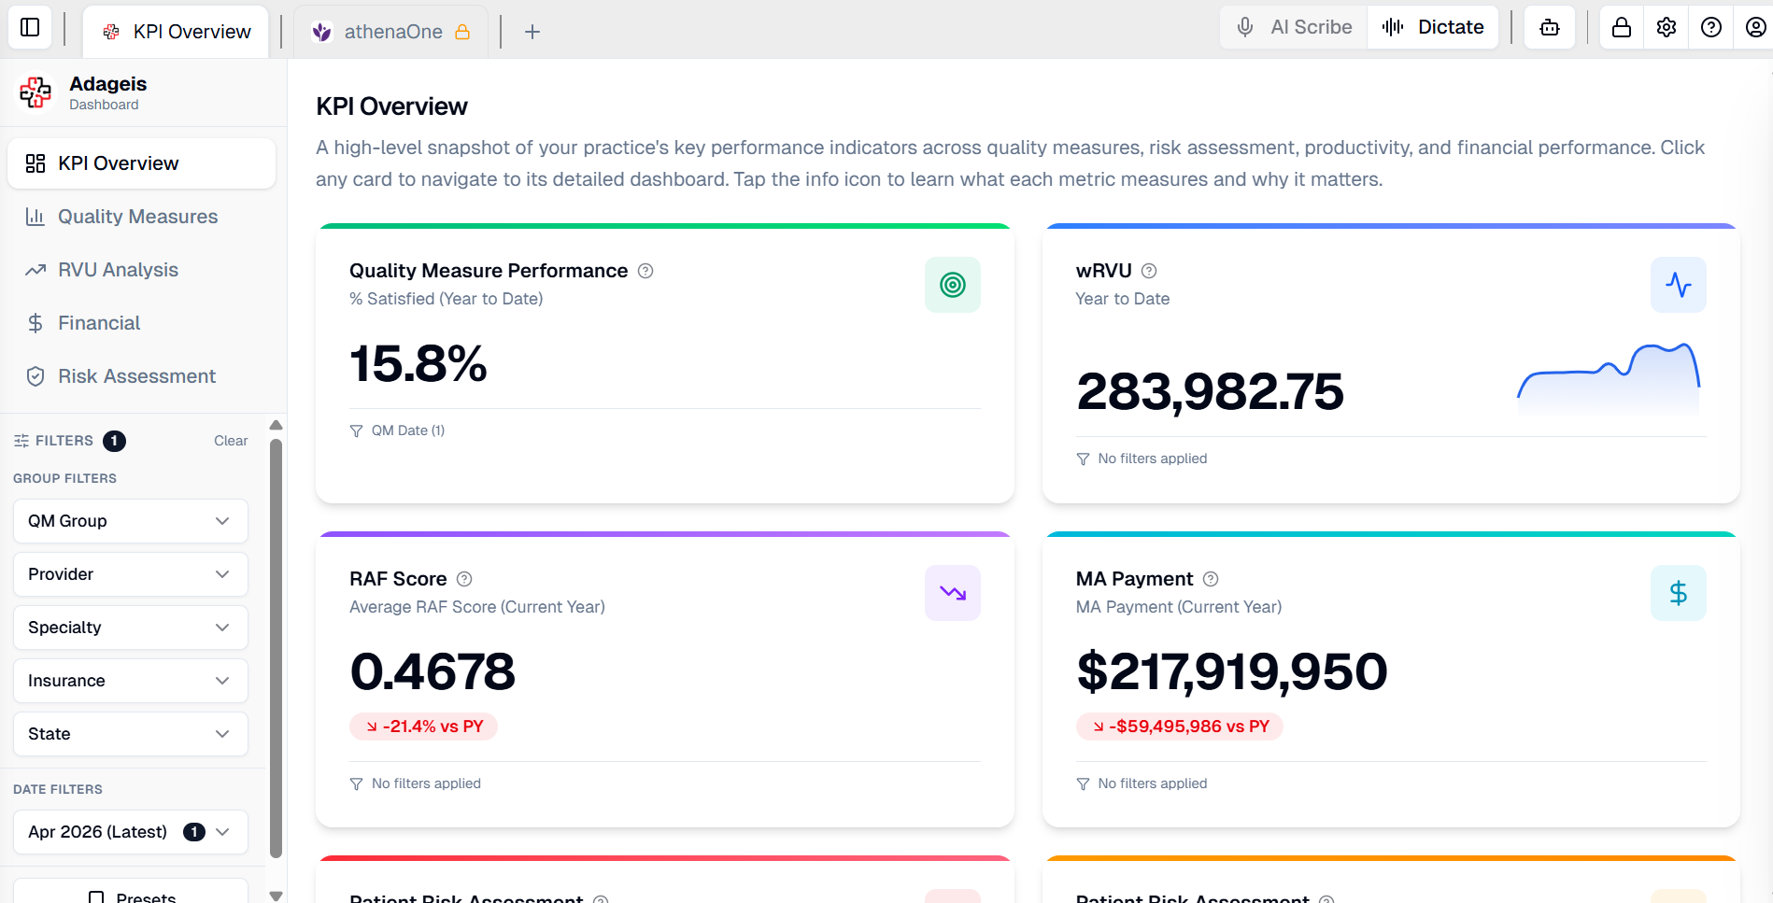Click the filter panel scrollbar thumb
1773x903 pixels.
(276, 647)
